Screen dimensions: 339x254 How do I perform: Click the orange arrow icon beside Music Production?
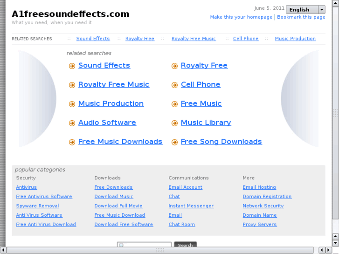point(72,104)
